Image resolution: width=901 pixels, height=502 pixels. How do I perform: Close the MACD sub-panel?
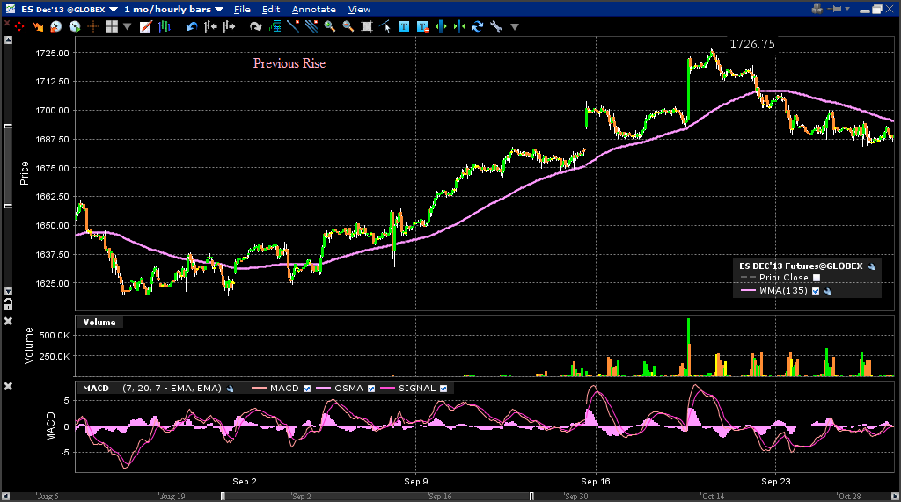coord(8,387)
